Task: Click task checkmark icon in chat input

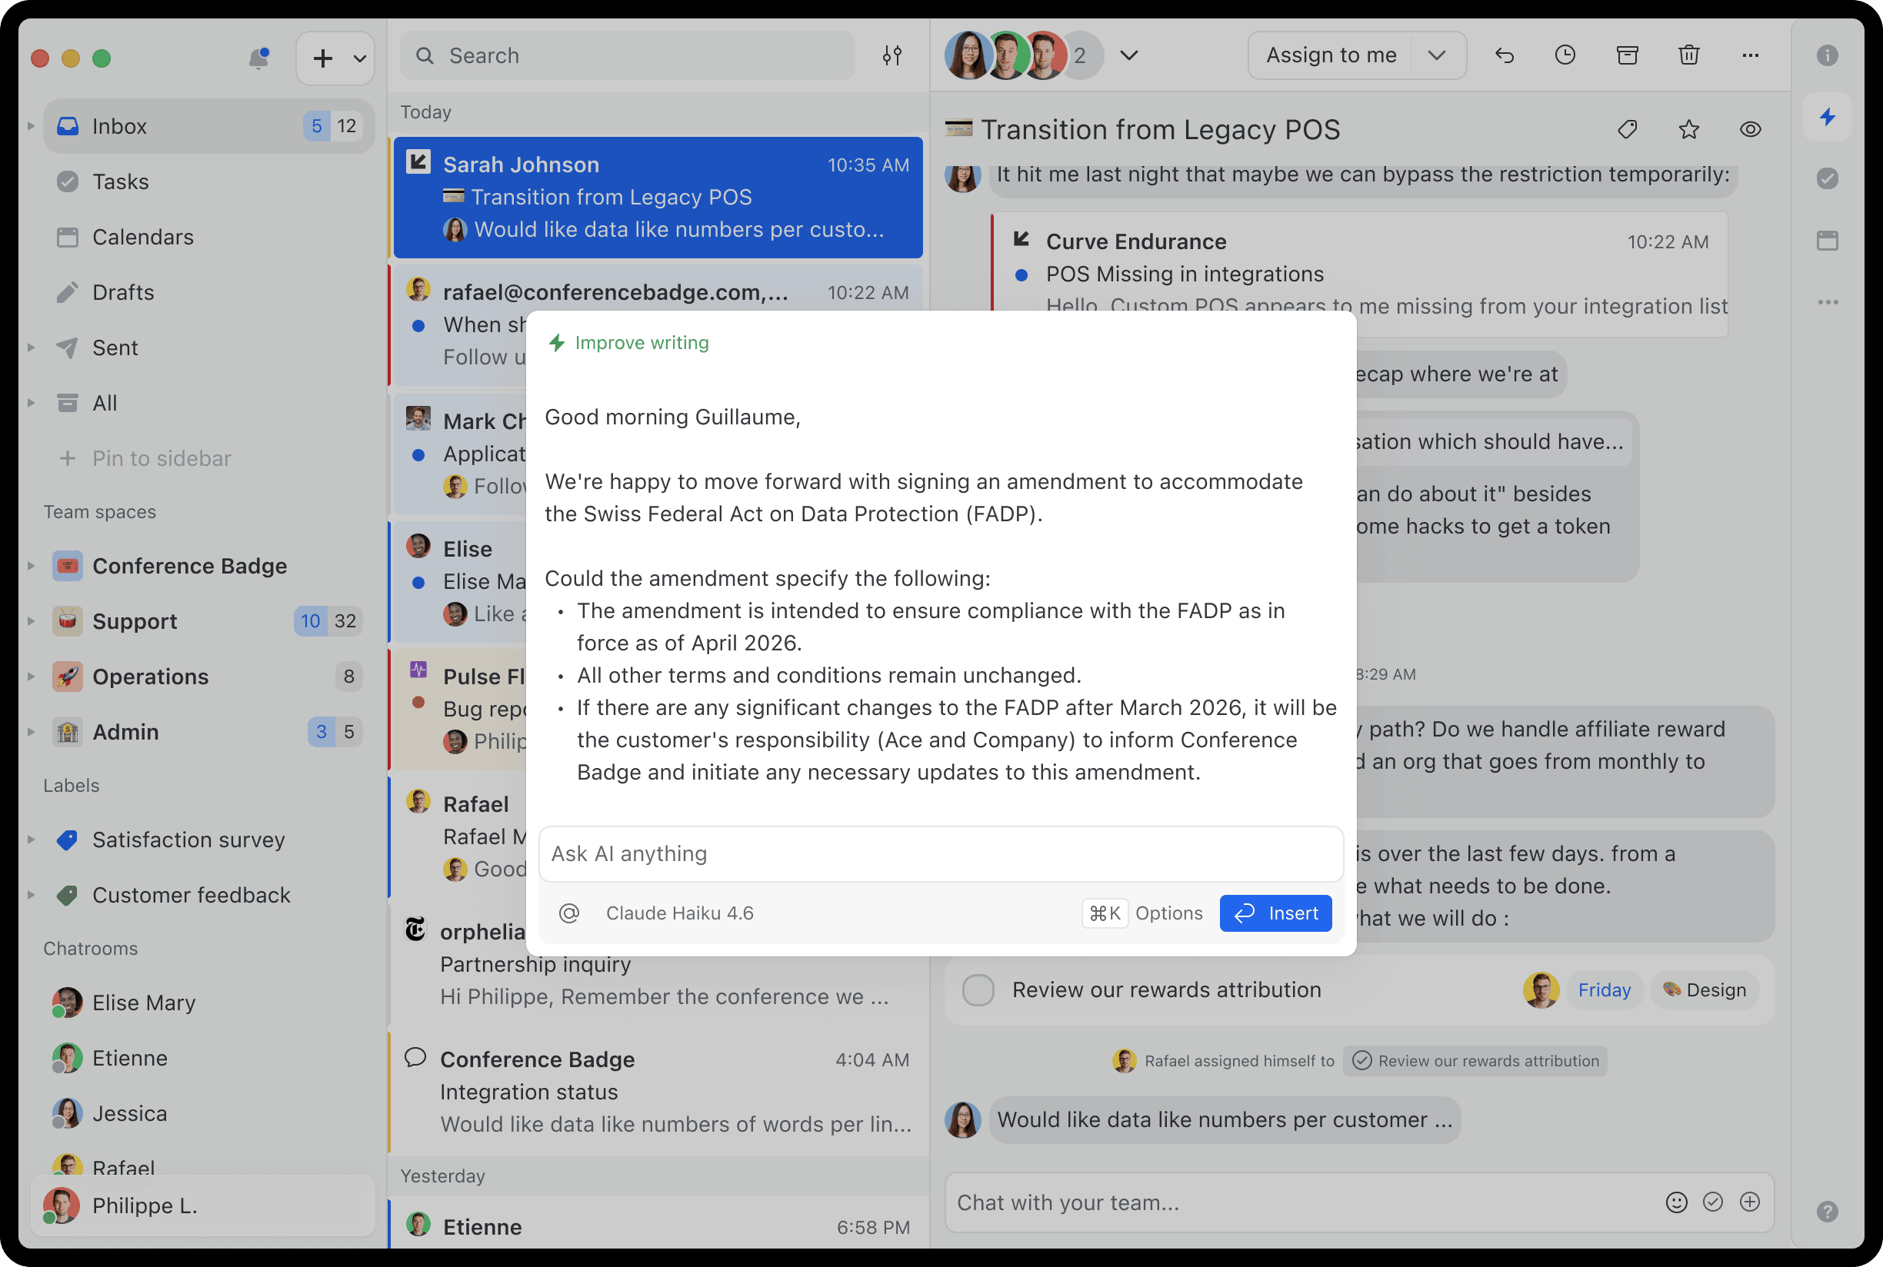Action: pyautogui.click(x=1712, y=1202)
